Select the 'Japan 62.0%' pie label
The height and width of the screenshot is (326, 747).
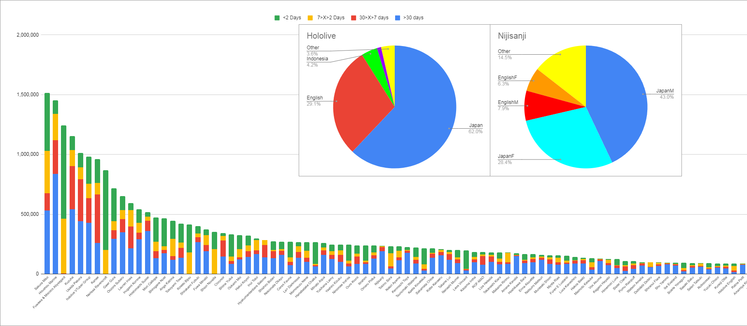(x=475, y=128)
